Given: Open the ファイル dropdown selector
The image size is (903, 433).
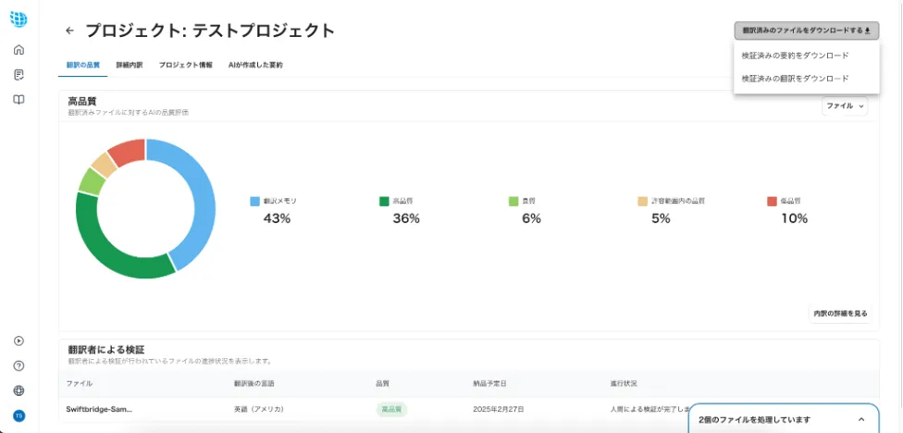Looking at the screenshot, I should 845,106.
